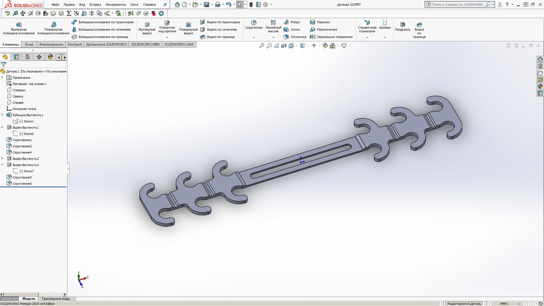Open the Справочная геометрия dropdown arrow
The image size is (544, 306).
click(x=367, y=37)
